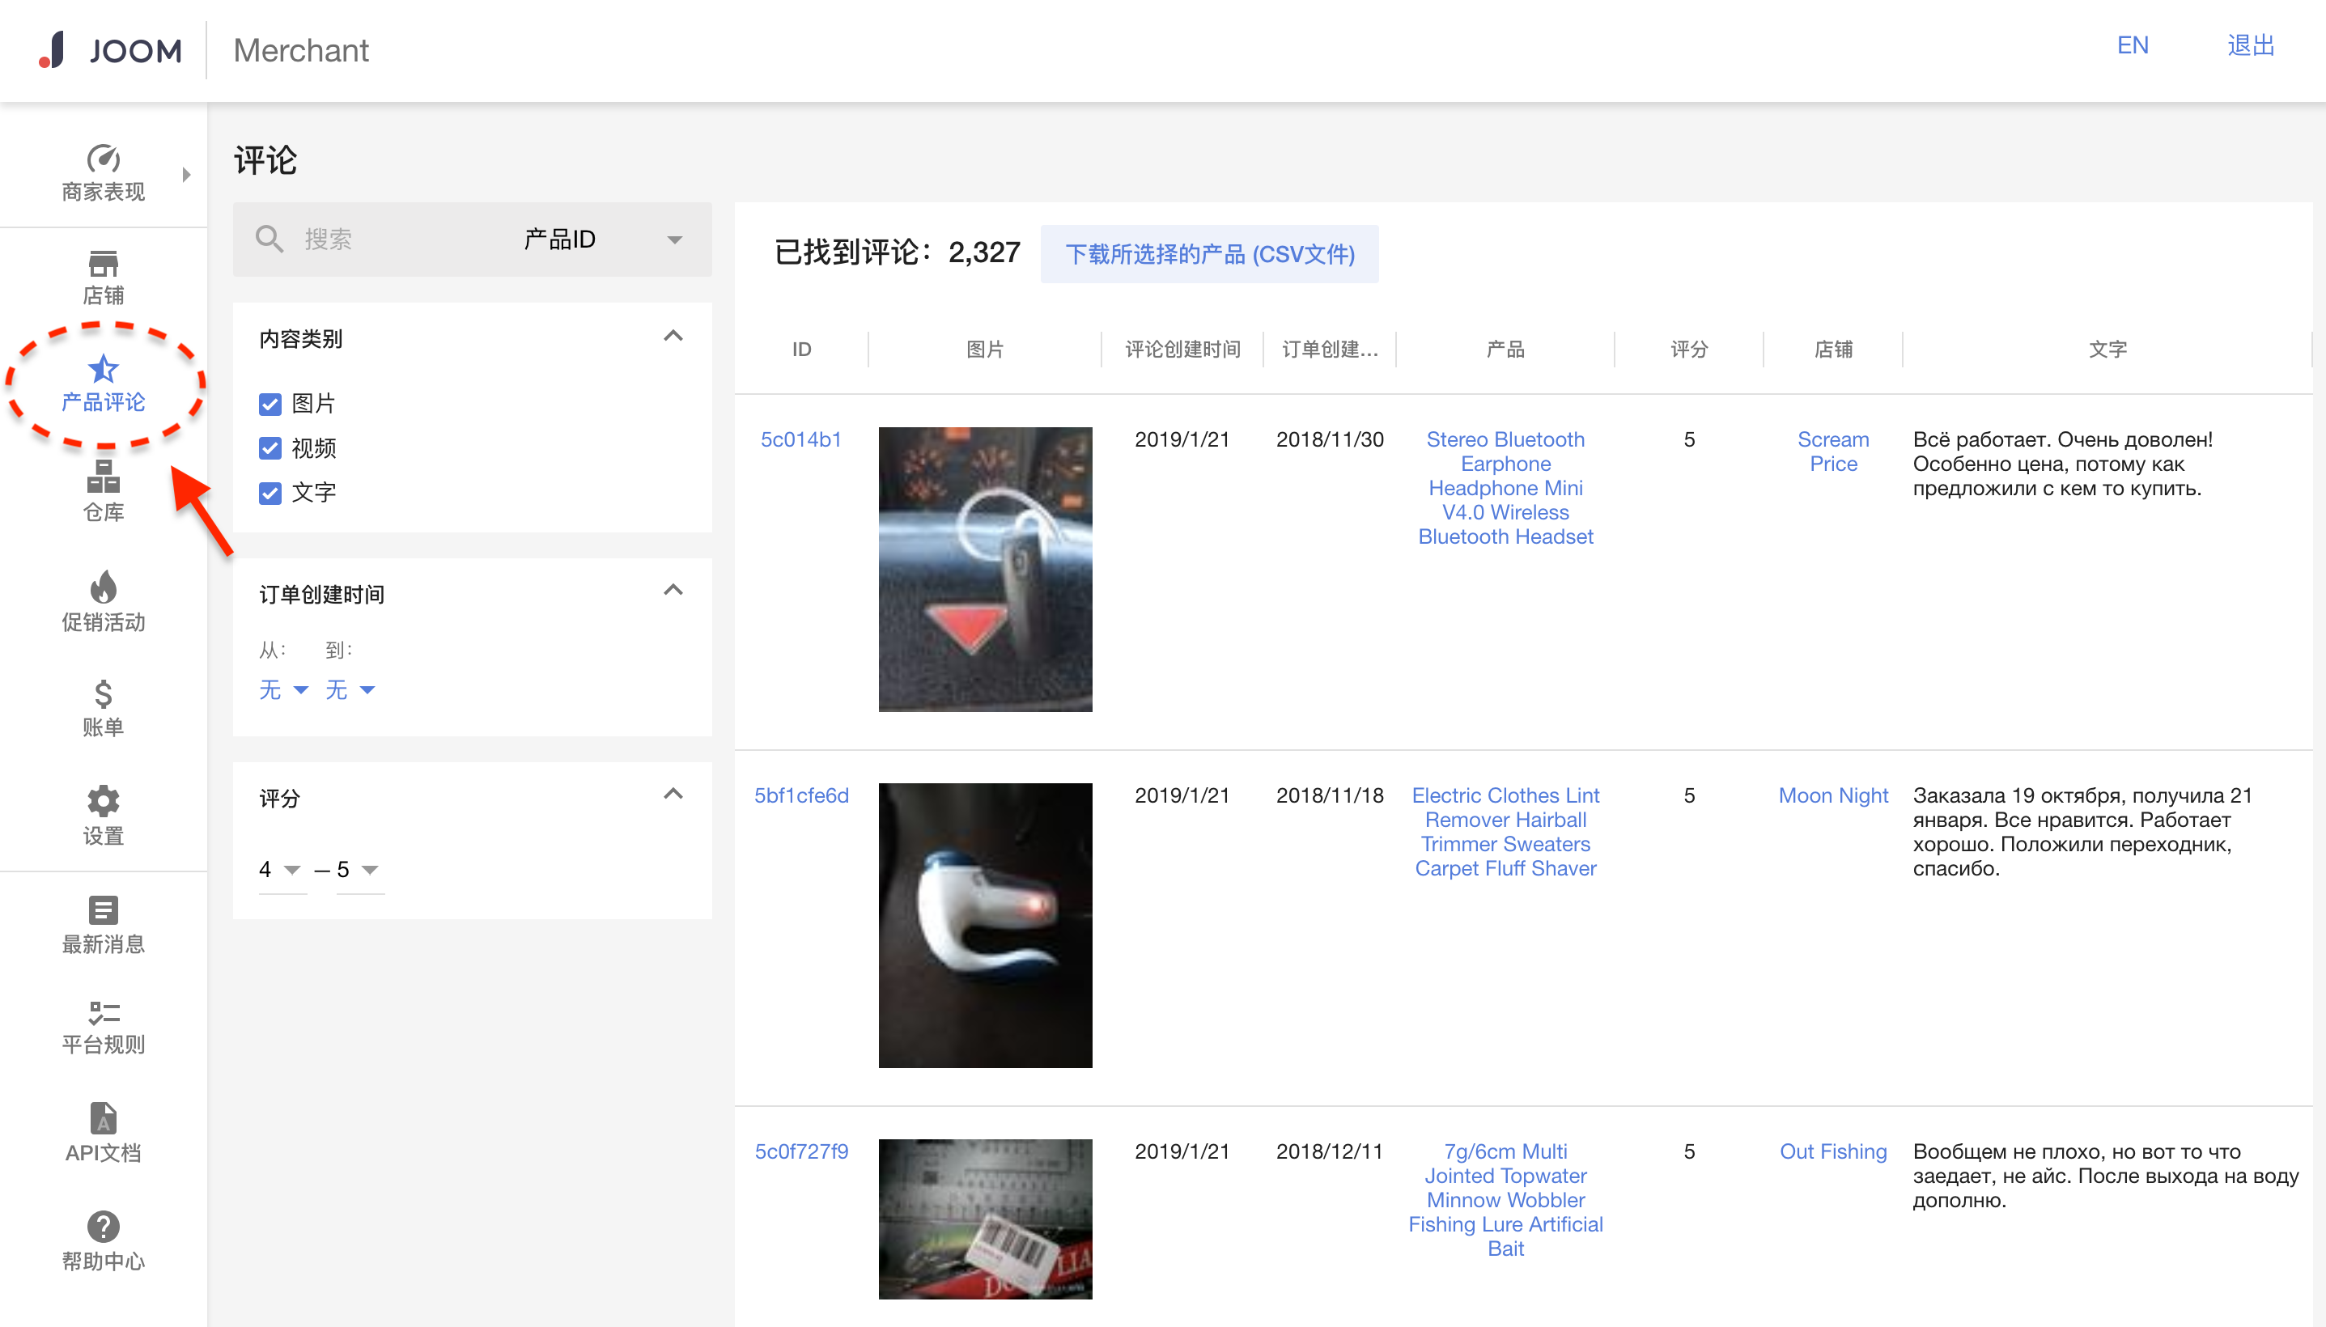This screenshot has height=1327, width=2326.
Task: Open the 仓库 warehouse icon
Action: point(103,476)
